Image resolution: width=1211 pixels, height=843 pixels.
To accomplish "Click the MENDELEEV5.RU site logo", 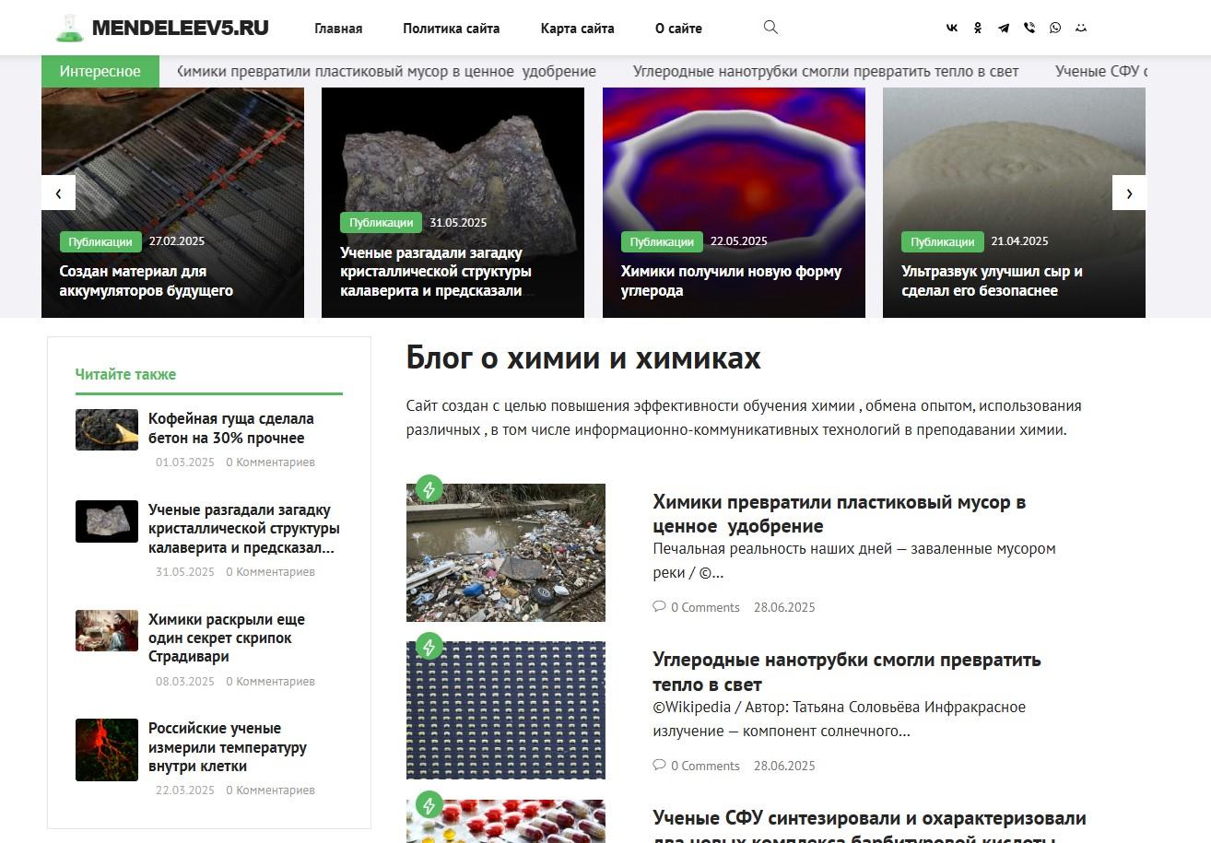I will (x=162, y=28).
